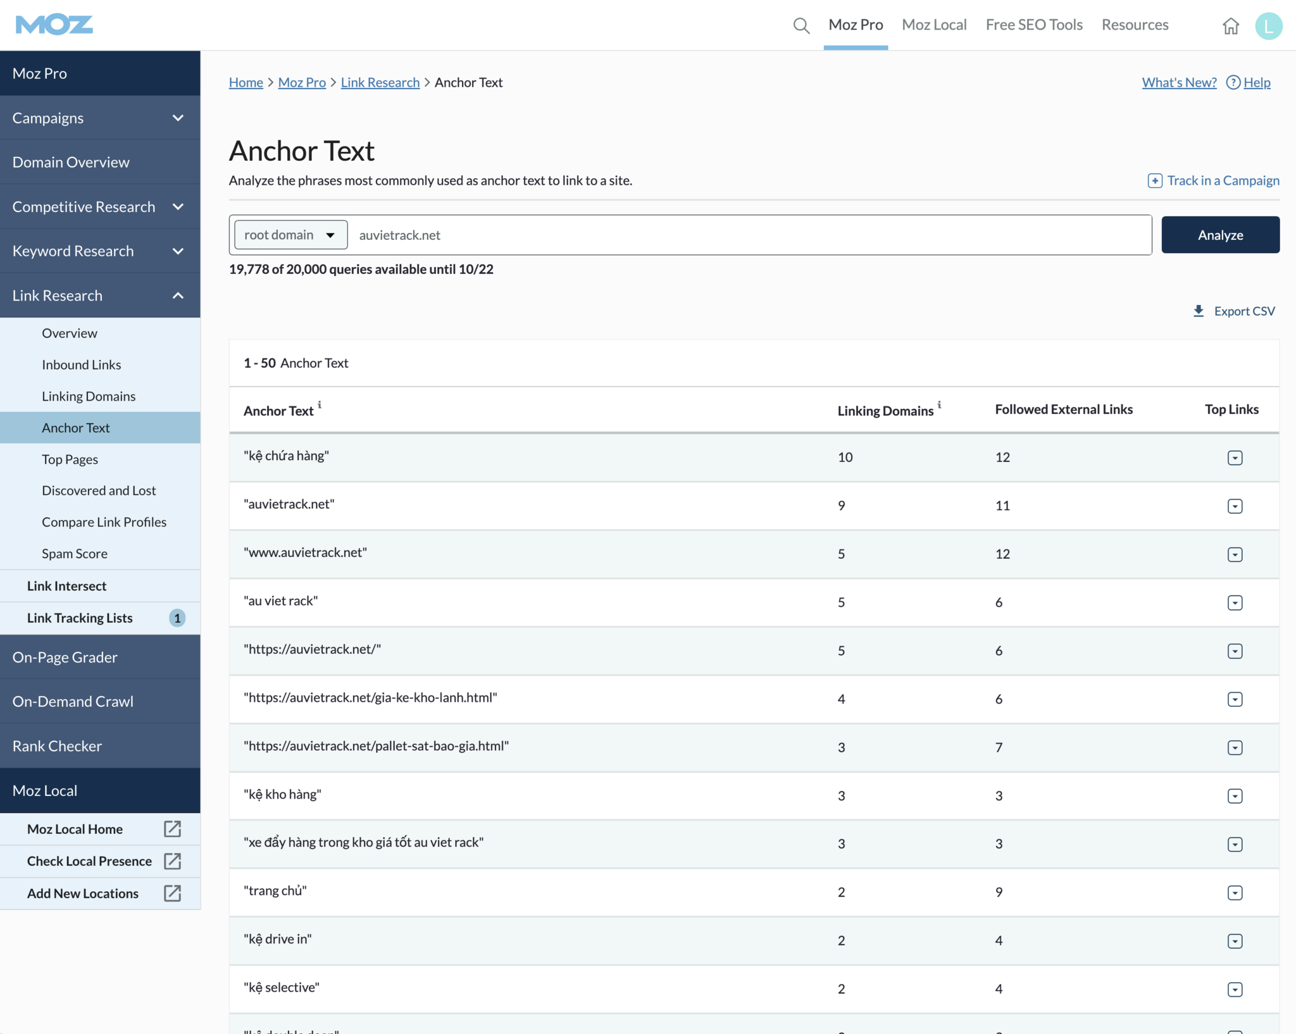Switch to the Moz Pro top tab
This screenshot has width=1296, height=1034.
click(x=856, y=25)
